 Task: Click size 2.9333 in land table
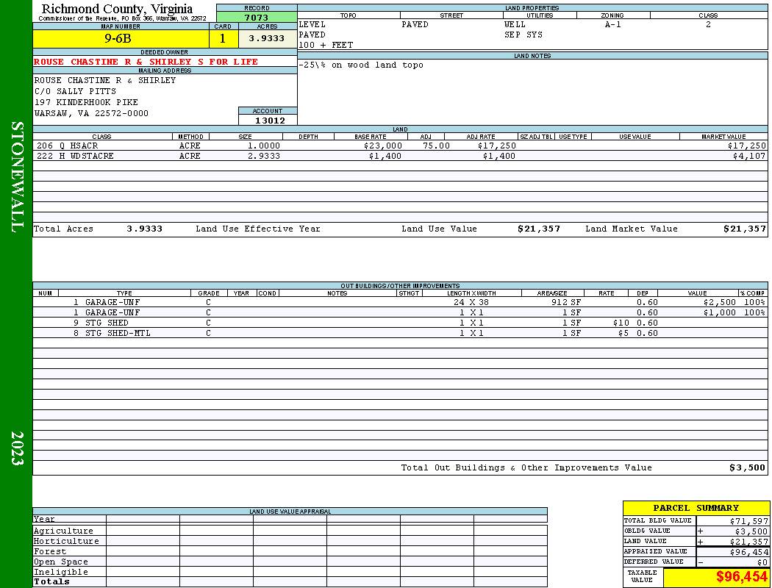[264, 156]
